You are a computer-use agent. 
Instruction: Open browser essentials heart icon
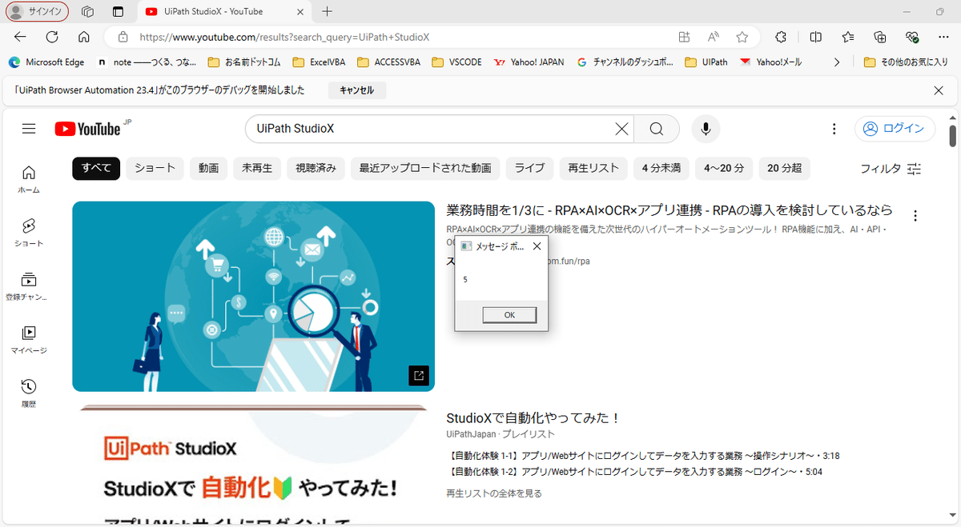tap(912, 37)
